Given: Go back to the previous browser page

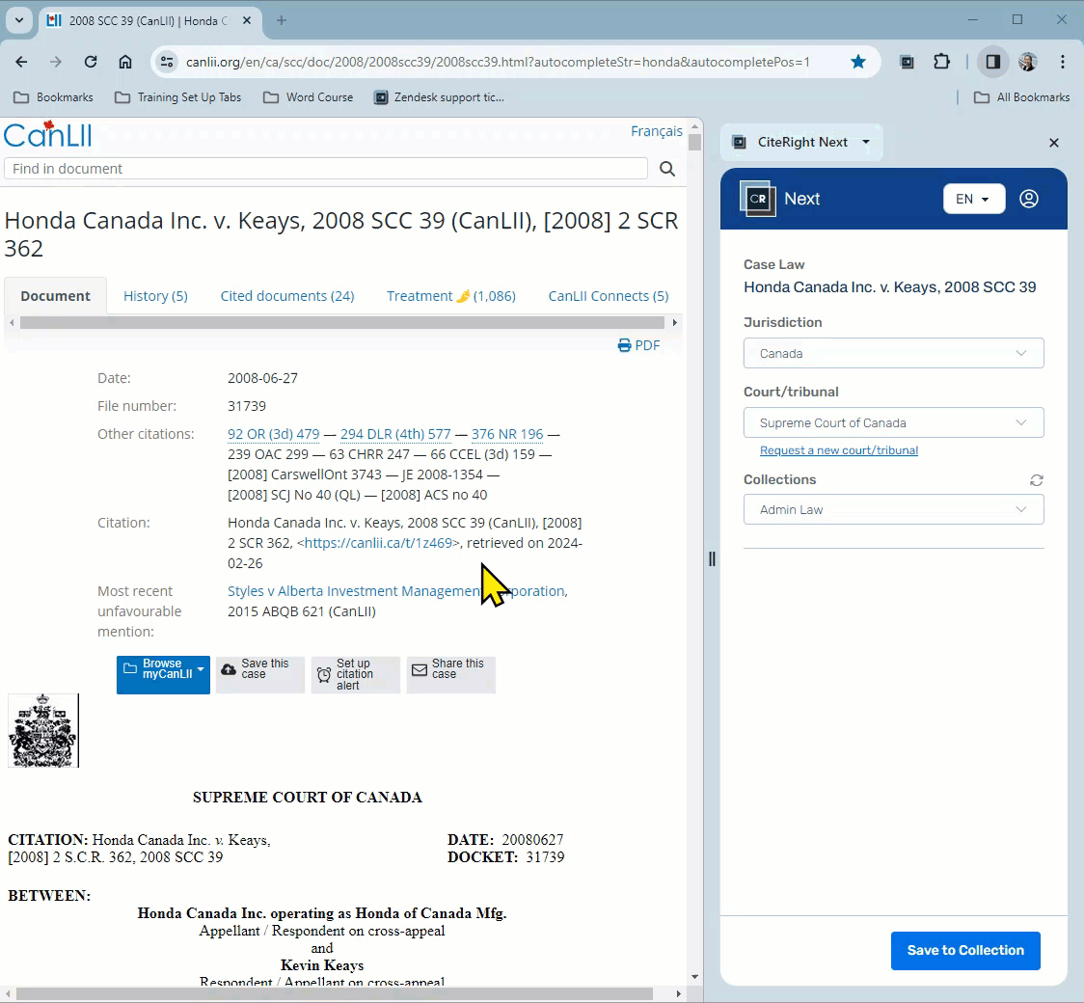Looking at the screenshot, I should (x=21, y=63).
